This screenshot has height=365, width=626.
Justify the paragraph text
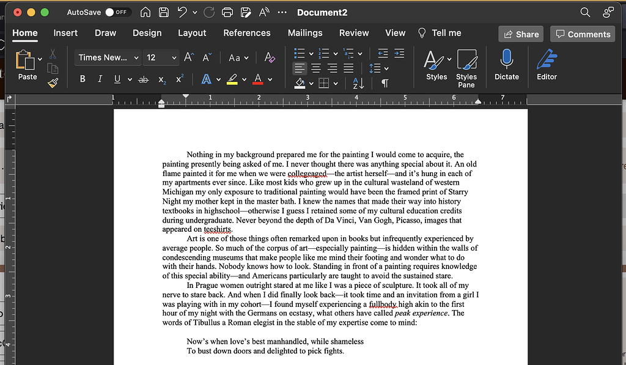point(348,68)
